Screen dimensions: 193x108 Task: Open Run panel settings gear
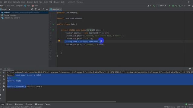click(x=190, y=69)
